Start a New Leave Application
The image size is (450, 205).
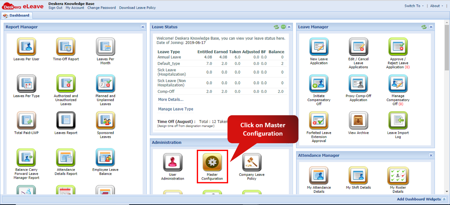tap(319, 47)
